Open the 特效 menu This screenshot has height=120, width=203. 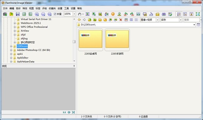point(25,8)
